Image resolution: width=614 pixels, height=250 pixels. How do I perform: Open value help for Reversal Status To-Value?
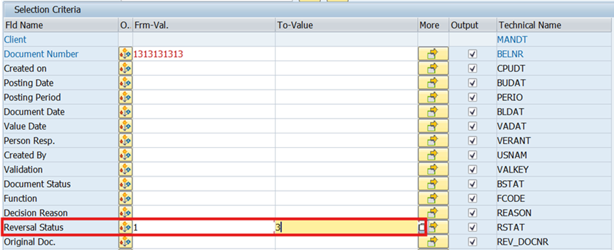coord(421,227)
